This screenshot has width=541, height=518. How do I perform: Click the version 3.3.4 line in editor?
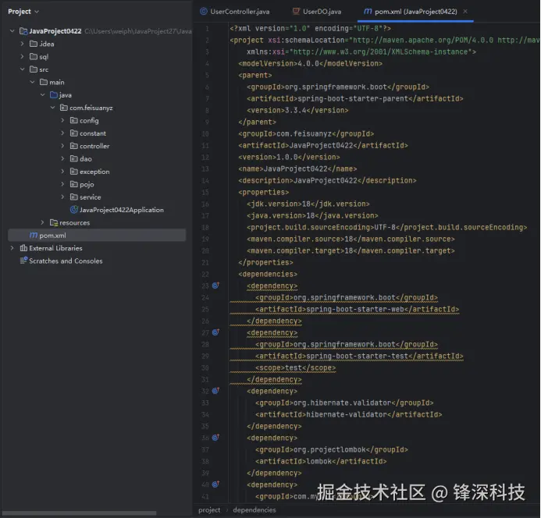tap(297, 110)
